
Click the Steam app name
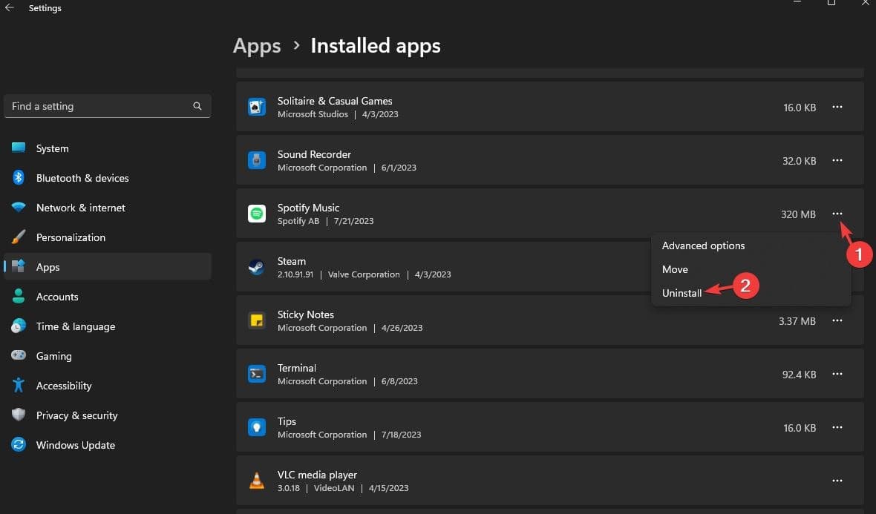[x=292, y=261]
